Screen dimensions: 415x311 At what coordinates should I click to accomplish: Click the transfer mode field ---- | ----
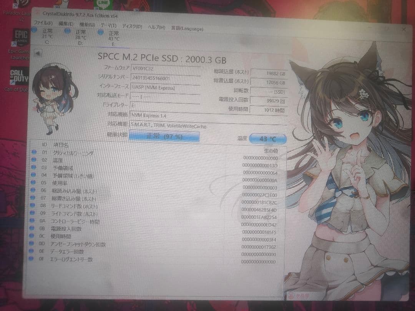click(x=165, y=96)
